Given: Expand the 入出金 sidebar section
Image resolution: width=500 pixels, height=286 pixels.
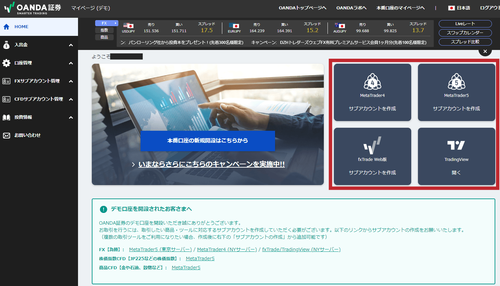Looking at the screenshot, I should (x=71, y=45).
